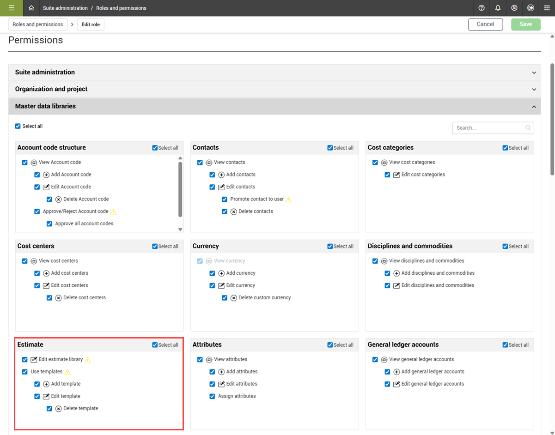Collapse the Master data libraries section
This screenshot has height=435, width=555.
point(534,107)
